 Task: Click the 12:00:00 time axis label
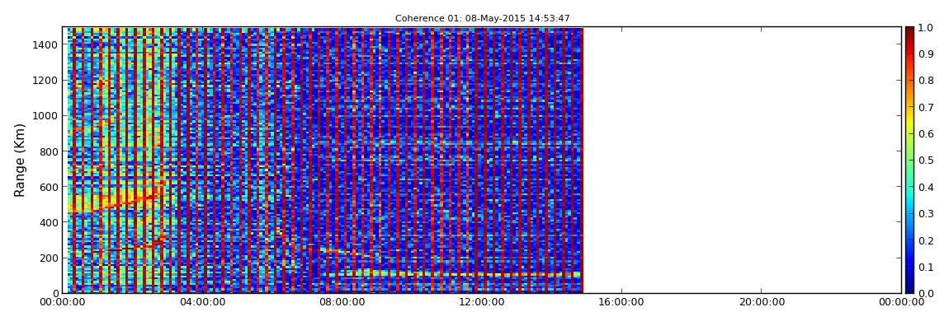click(x=481, y=302)
